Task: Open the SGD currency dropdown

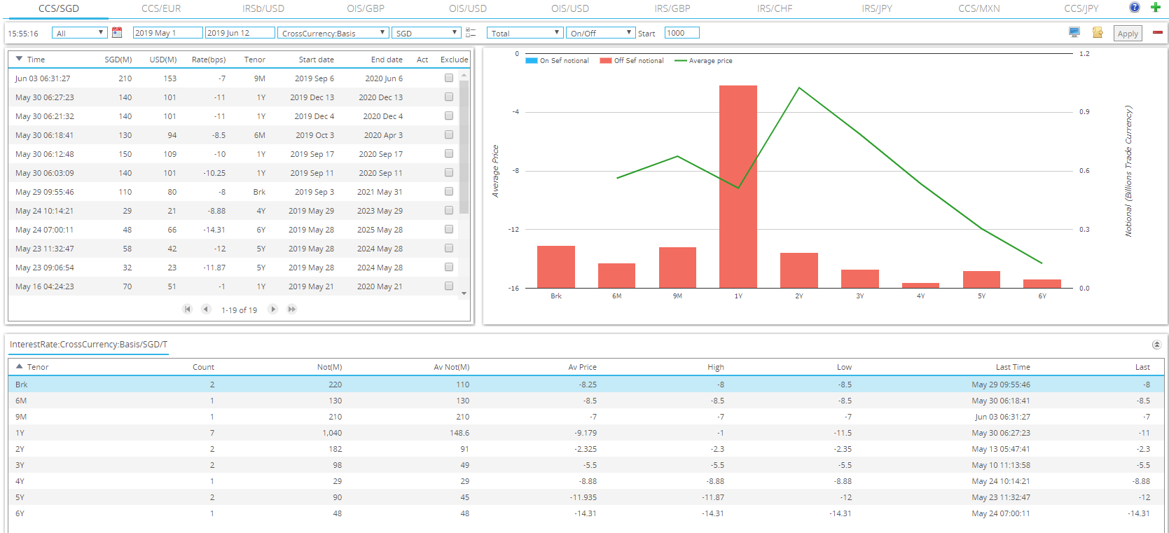Action: coord(426,33)
